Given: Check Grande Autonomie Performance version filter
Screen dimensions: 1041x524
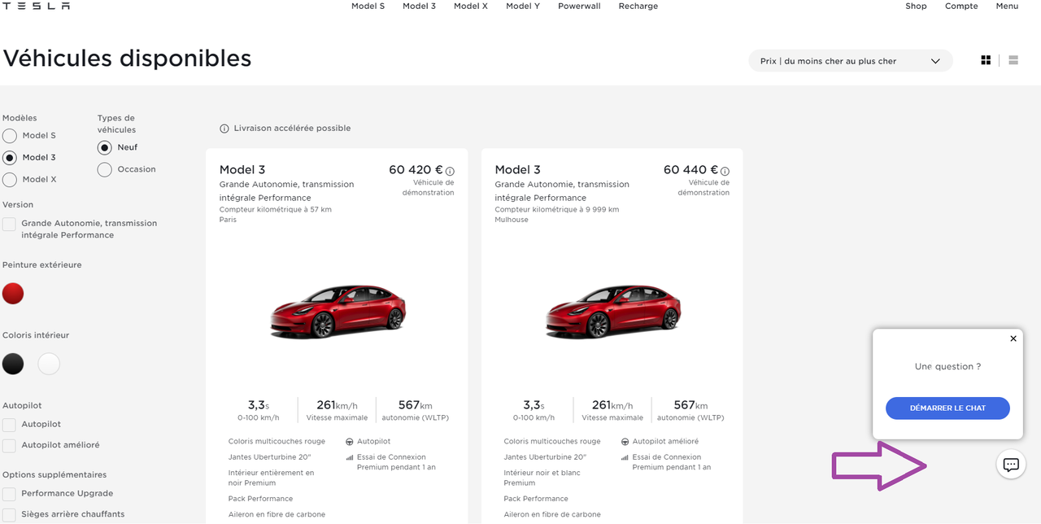Looking at the screenshot, I should tap(9, 224).
